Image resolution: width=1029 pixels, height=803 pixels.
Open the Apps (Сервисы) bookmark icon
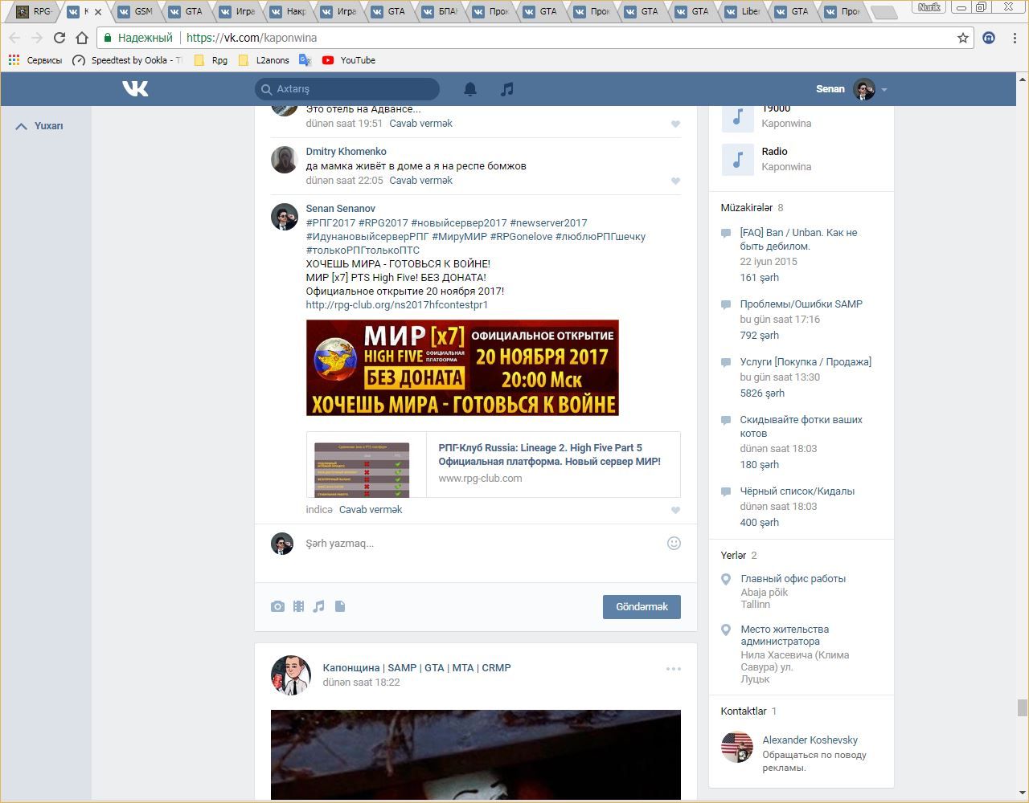pyautogui.click(x=14, y=60)
